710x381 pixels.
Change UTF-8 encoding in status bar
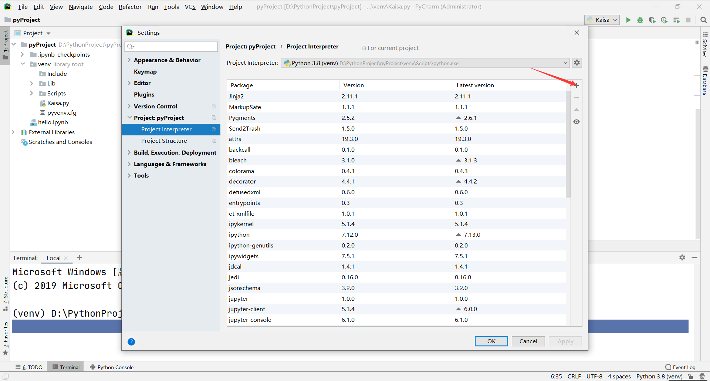(594, 376)
